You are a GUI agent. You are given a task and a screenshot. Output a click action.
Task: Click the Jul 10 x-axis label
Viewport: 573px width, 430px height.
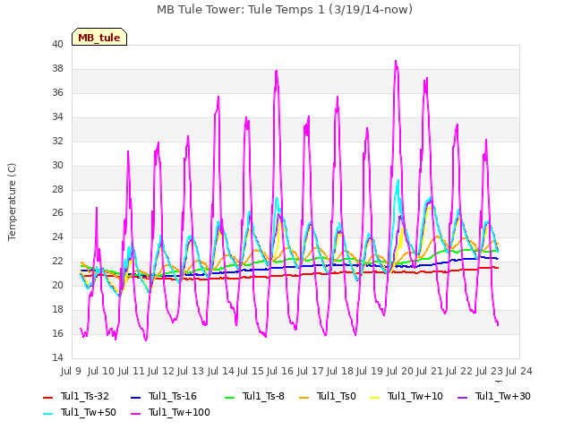click(x=101, y=372)
